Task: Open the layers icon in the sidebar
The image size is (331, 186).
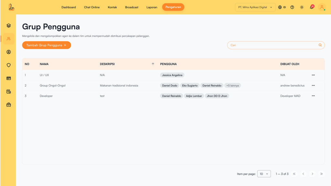Action: (9, 25)
